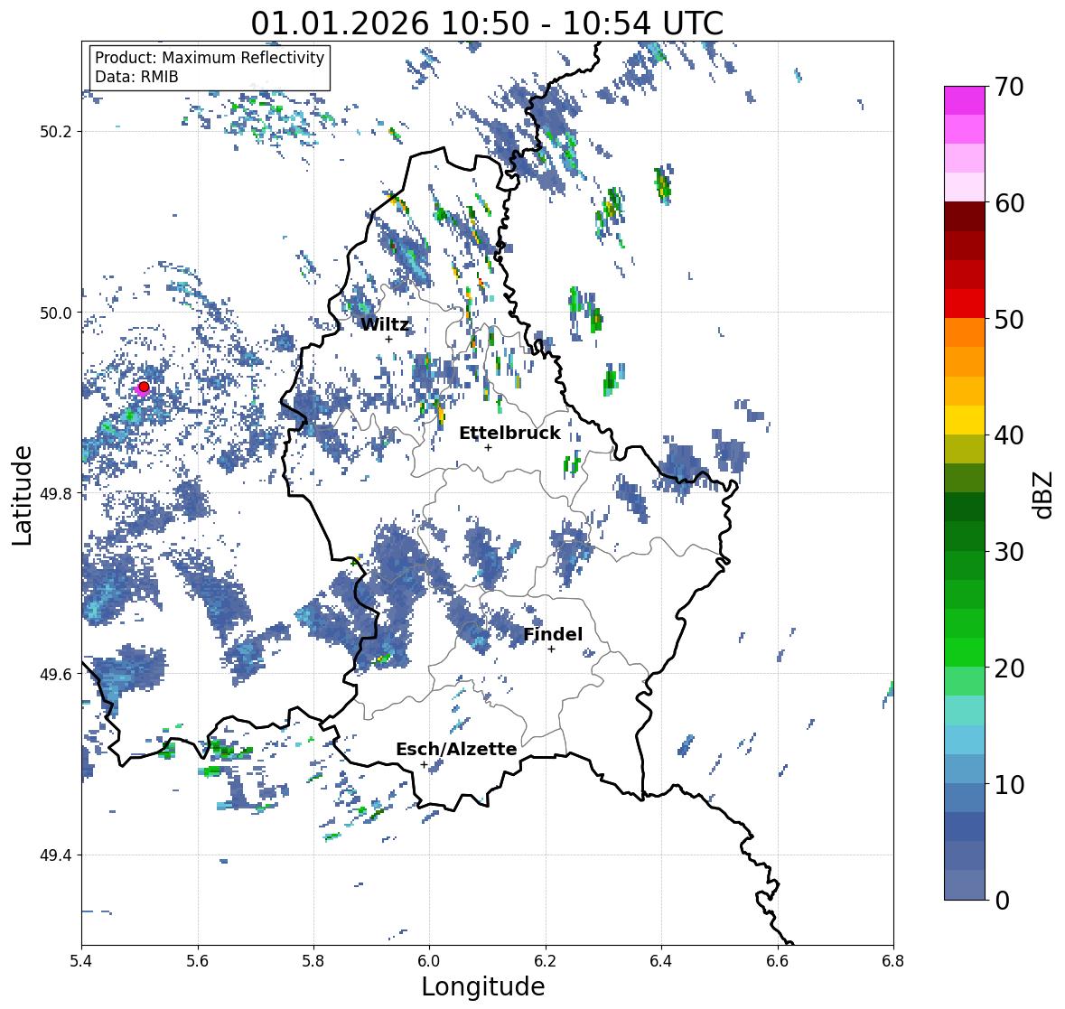Click the dBZ colorbar label
1065x1009 pixels.
[x=1043, y=495]
